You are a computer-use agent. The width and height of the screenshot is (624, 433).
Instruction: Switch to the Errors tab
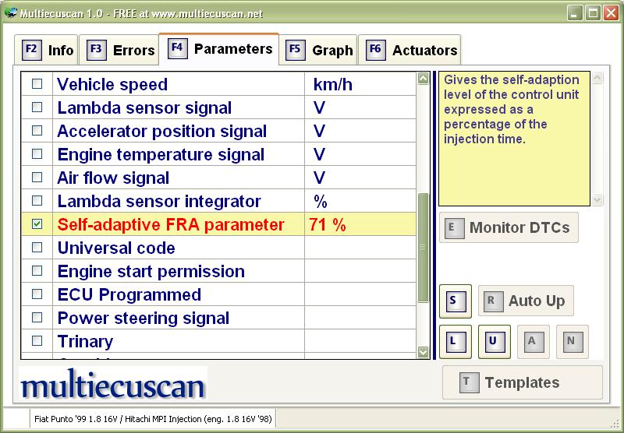119,50
